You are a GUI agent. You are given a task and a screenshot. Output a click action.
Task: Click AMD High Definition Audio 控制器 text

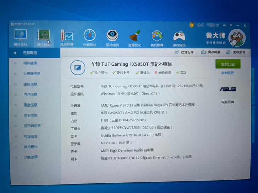127,150
